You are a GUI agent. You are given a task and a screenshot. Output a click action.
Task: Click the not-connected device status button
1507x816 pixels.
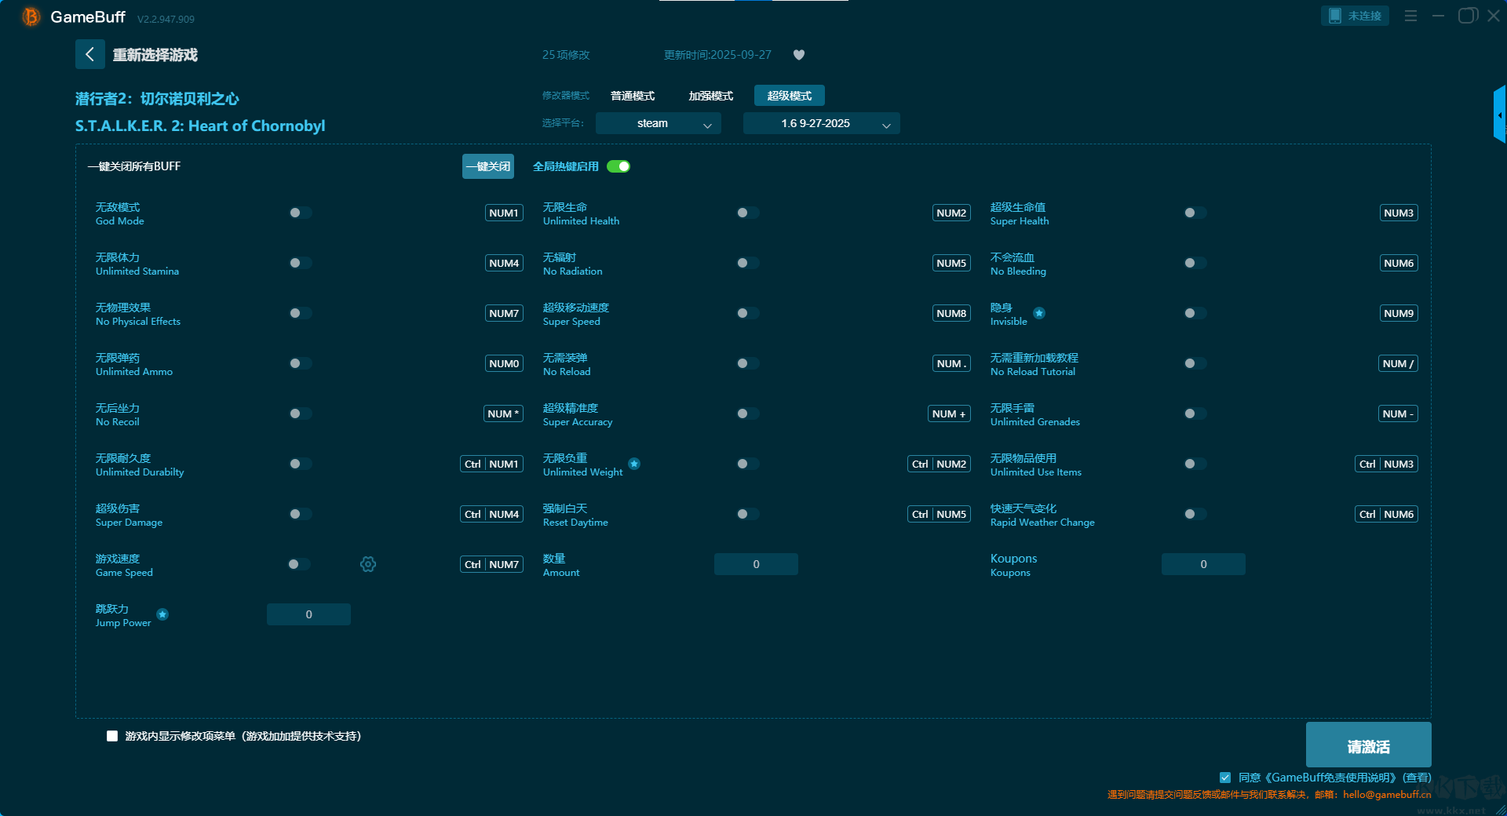1355,16
